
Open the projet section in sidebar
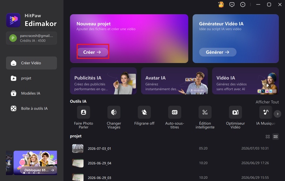pyautogui.click(x=32, y=78)
